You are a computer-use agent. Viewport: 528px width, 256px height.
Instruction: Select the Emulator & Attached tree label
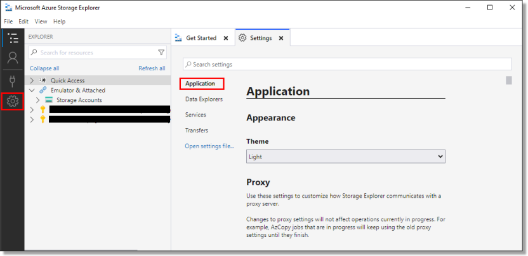point(78,90)
